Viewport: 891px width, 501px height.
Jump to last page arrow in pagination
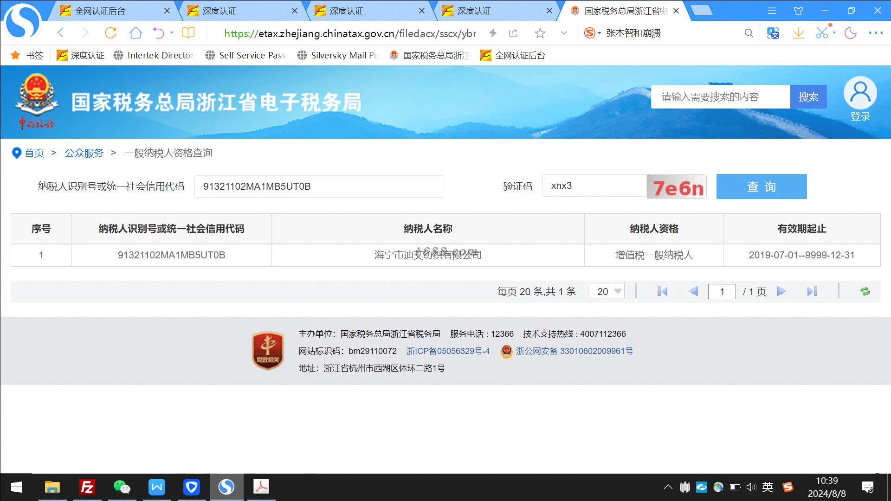812,291
